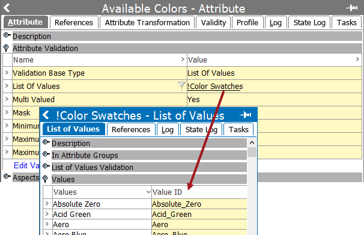The width and height of the screenshot is (364, 235).
Task: Collapse the Values section in popup
Action: [x=45, y=179]
